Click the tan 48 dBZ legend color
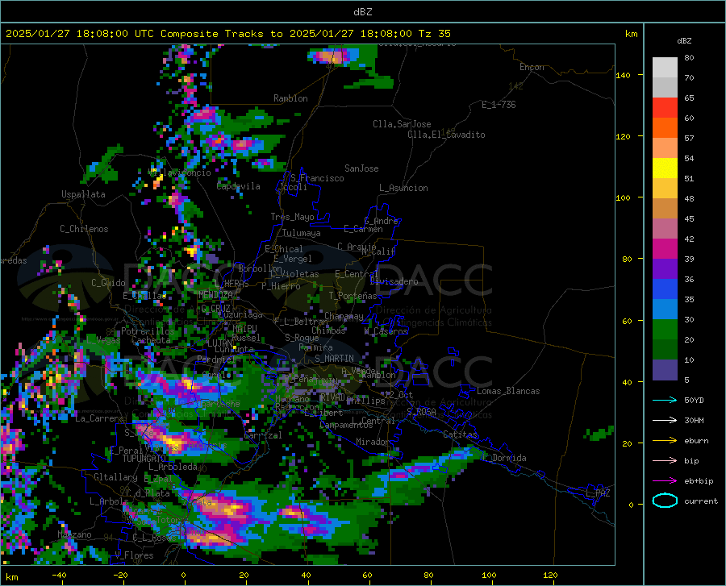 point(665,209)
